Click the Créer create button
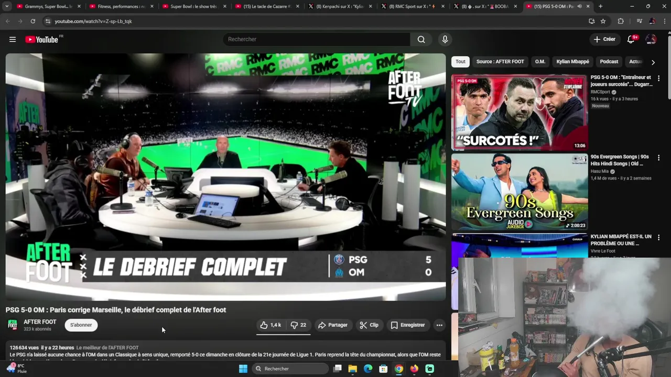This screenshot has width=671, height=377. [x=604, y=39]
